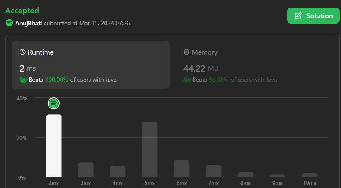
Task: Click the user avatar beside AnujBhati
Action: [9, 23]
